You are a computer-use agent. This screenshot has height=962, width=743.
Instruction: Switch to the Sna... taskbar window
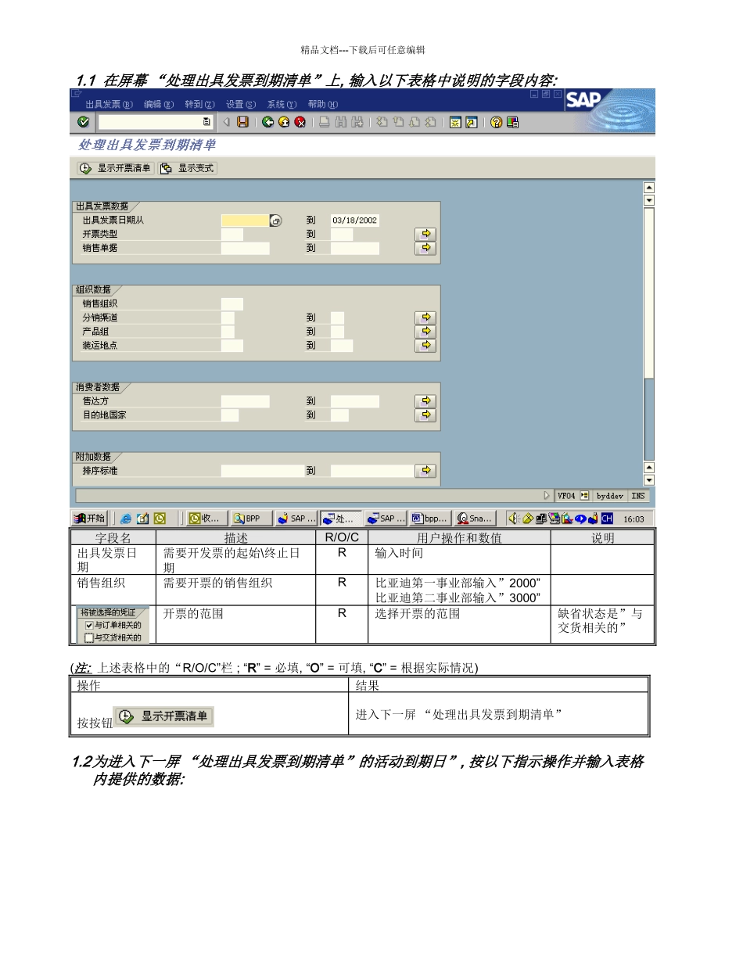pyautogui.click(x=476, y=518)
